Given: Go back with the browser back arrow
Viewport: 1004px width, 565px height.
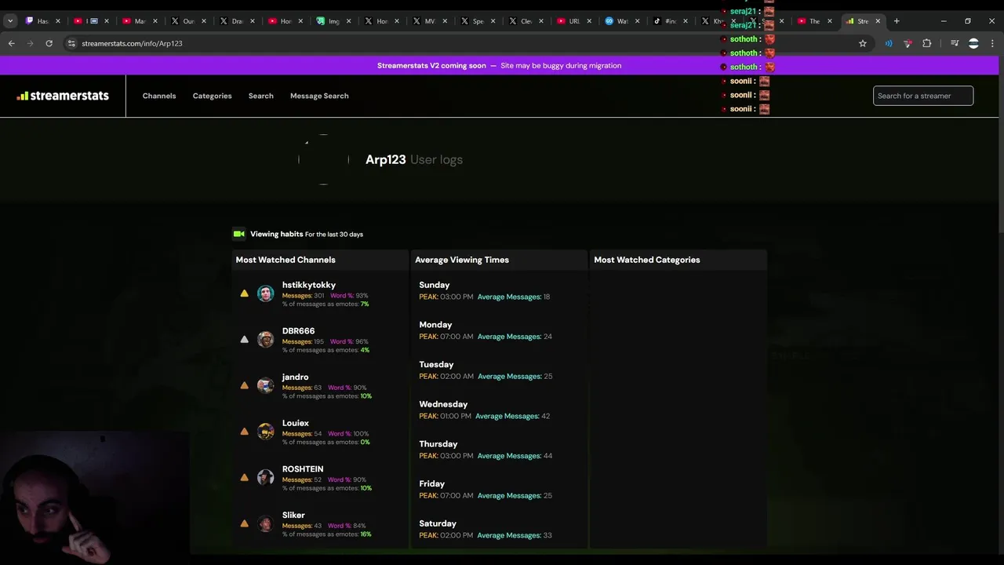Looking at the screenshot, I should coord(11,43).
